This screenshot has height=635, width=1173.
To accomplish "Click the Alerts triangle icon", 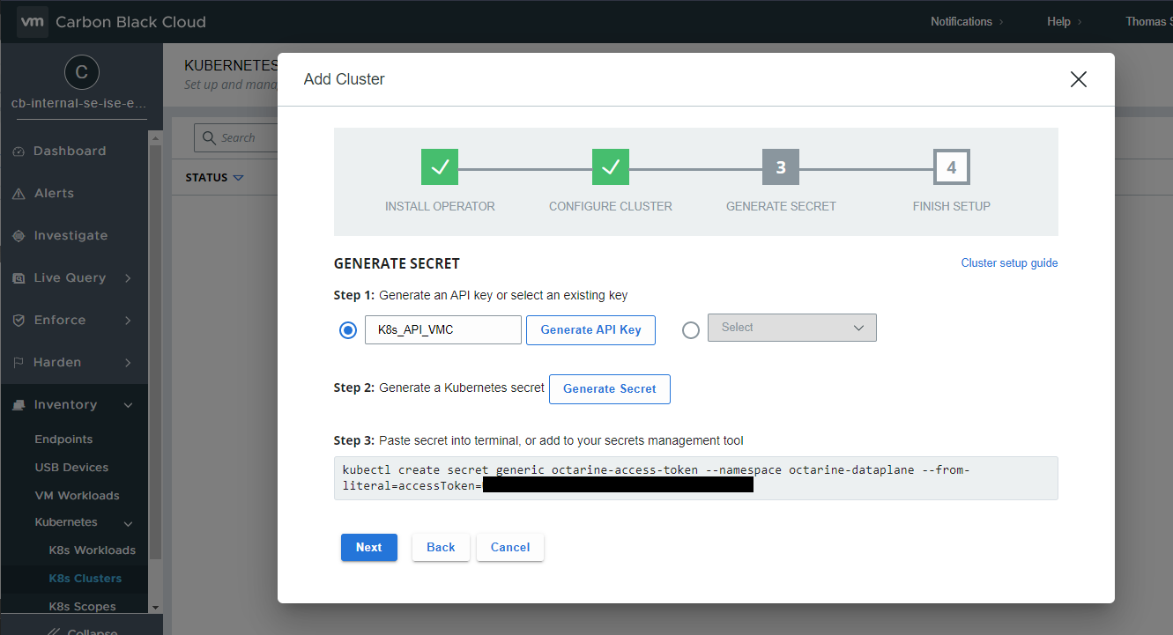I will (19, 194).
